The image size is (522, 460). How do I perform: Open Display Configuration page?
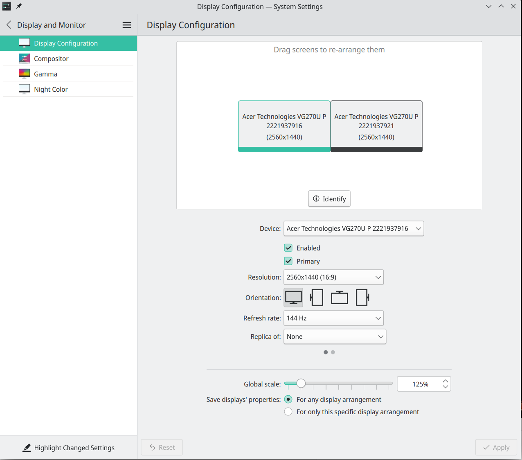pyautogui.click(x=68, y=43)
